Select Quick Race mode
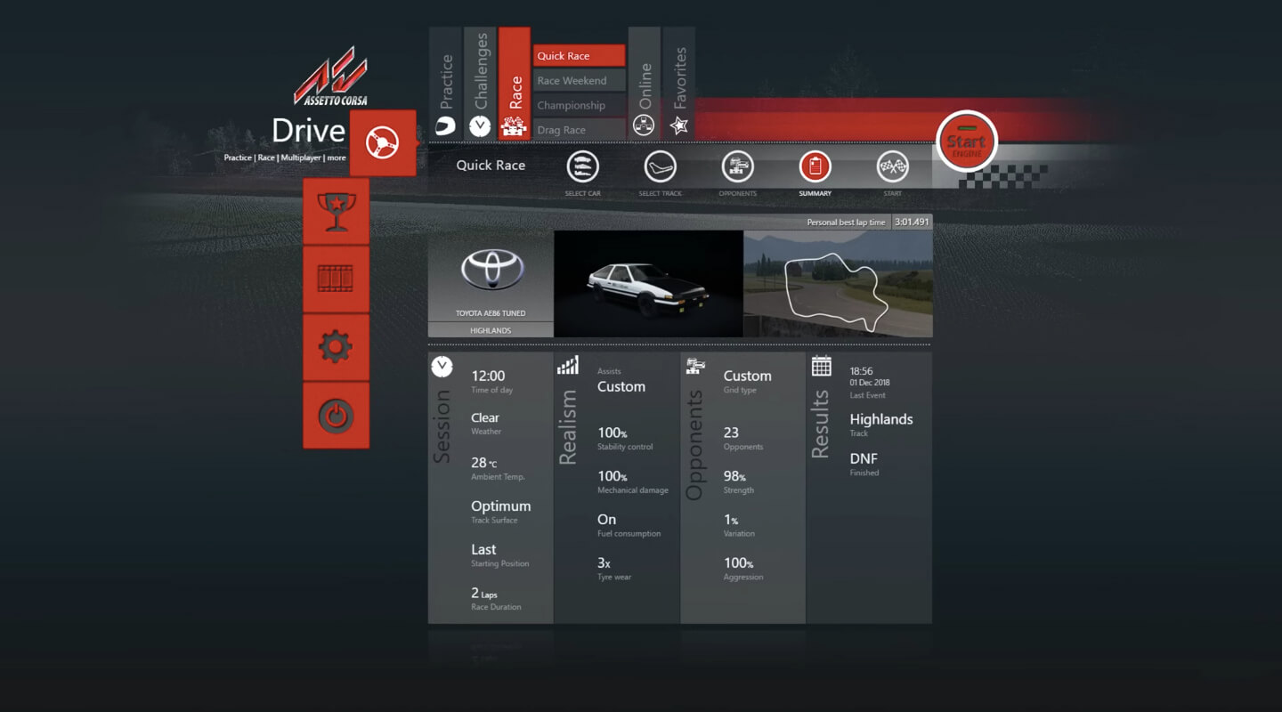1282x712 pixels. (x=579, y=55)
